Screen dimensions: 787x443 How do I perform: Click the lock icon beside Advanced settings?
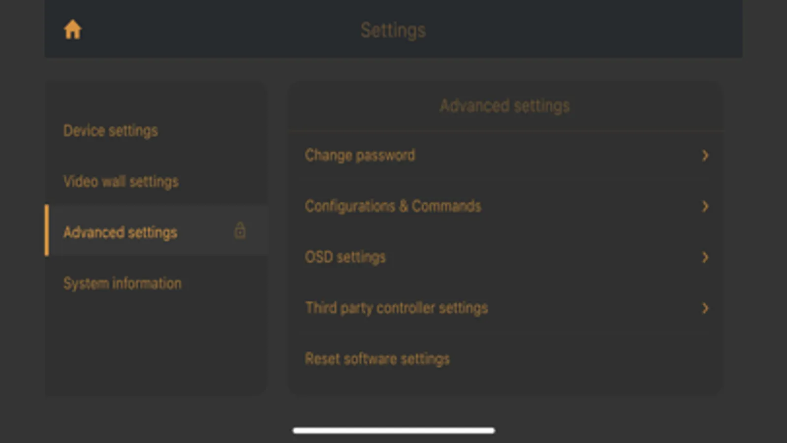coord(240,230)
